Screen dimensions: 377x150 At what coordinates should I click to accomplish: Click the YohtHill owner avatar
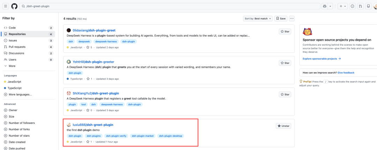click(x=69, y=62)
